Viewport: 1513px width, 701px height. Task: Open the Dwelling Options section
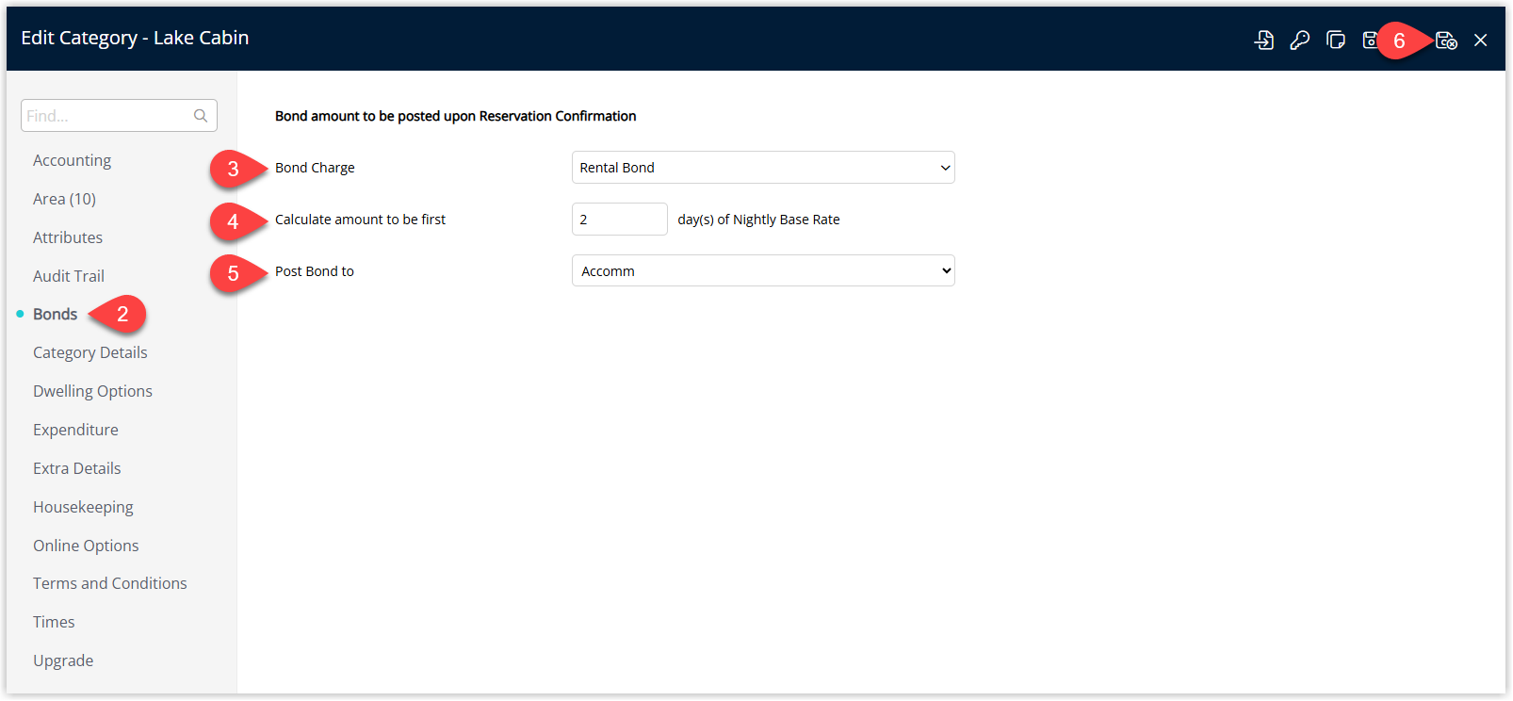tap(93, 391)
